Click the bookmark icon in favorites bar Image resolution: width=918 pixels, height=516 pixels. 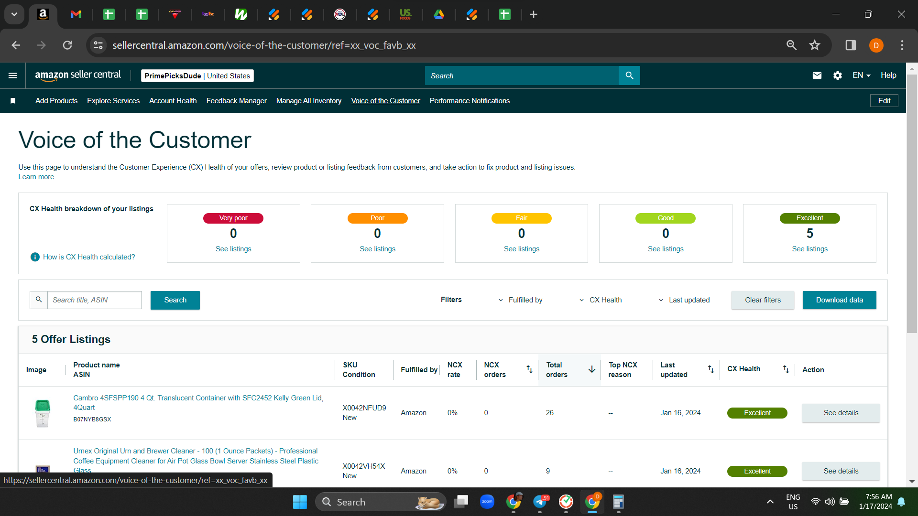pos(13,101)
